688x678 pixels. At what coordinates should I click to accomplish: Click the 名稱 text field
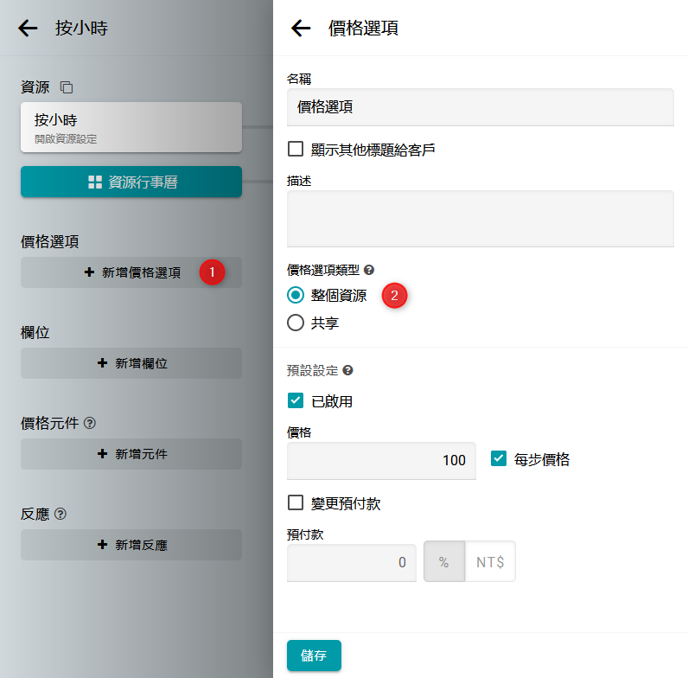pyautogui.click(x=480, y=107)
